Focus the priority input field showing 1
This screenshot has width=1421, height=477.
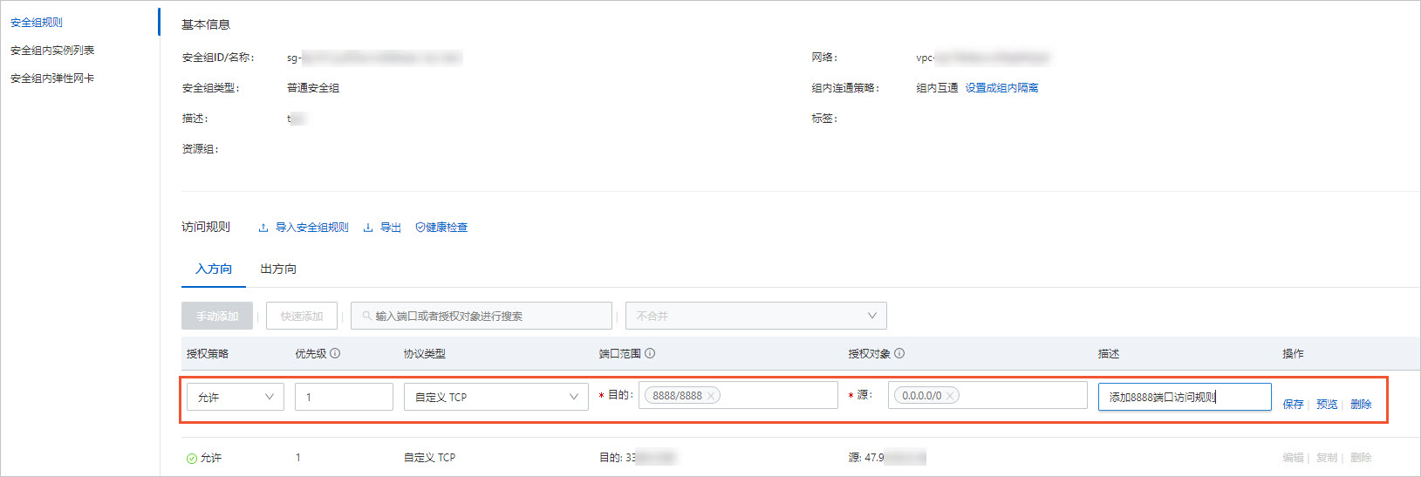(344, 397)
